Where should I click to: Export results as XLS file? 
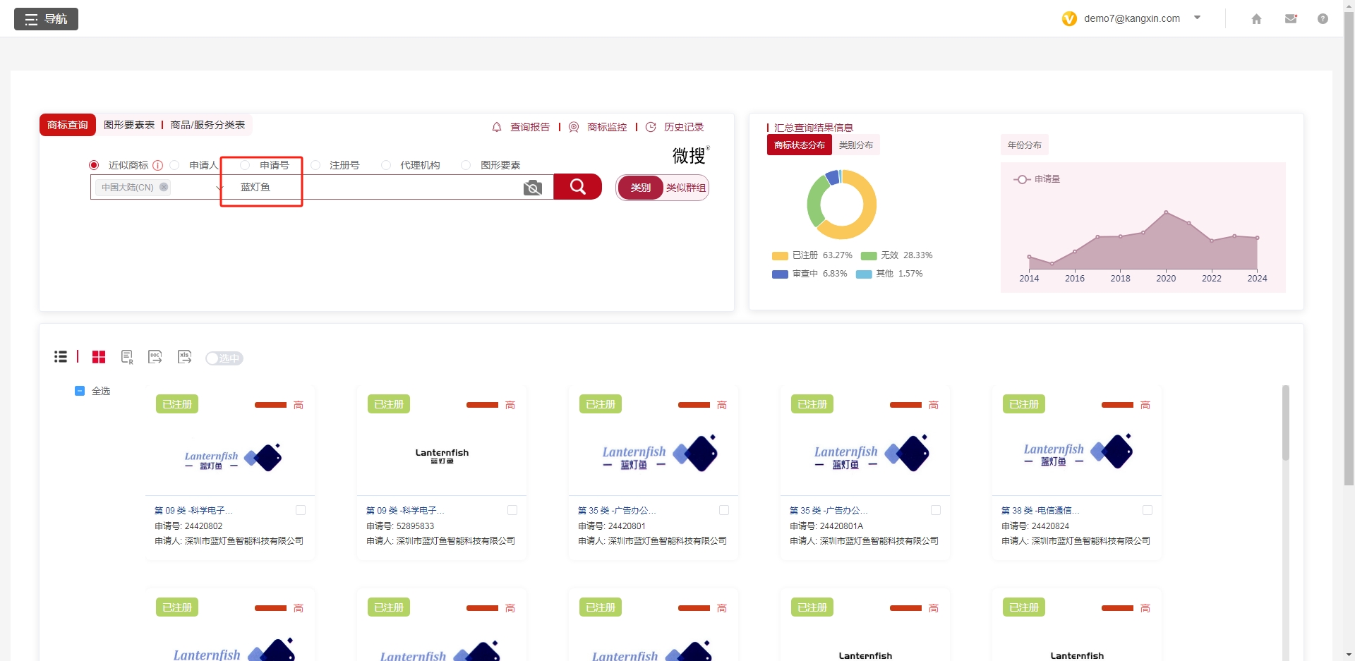pyautogui.click(x=184, y=357)
